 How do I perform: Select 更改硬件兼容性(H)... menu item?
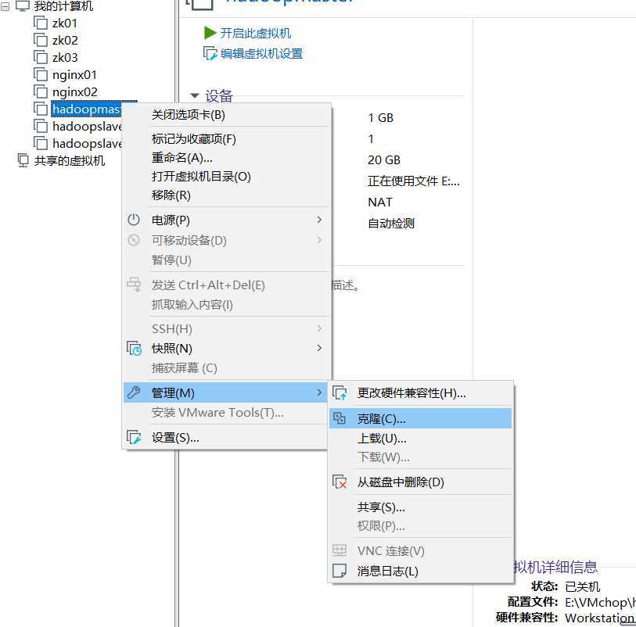(420, 392)
